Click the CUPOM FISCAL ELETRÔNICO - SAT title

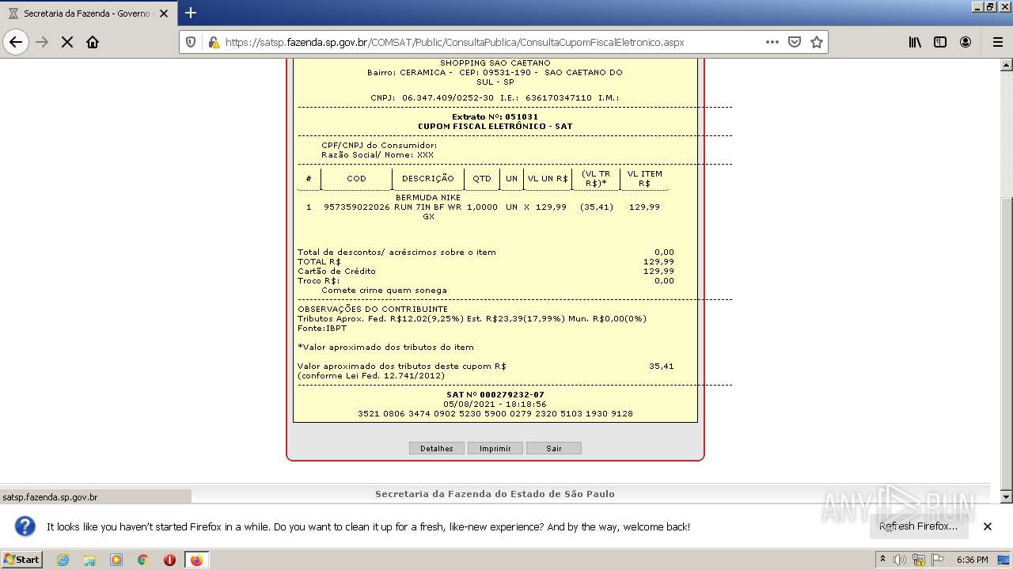495,126
